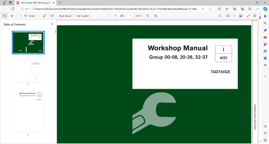The width and height of the screenshot is (269, 144).
Task: Expand the Draw tool options arrow
Action: point(38,16)
